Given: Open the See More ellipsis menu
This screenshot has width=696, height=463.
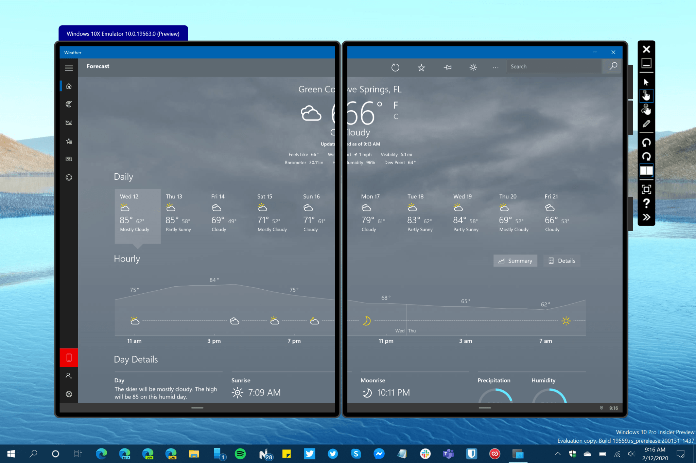Looking at the screenshot, I should [495, 67].
